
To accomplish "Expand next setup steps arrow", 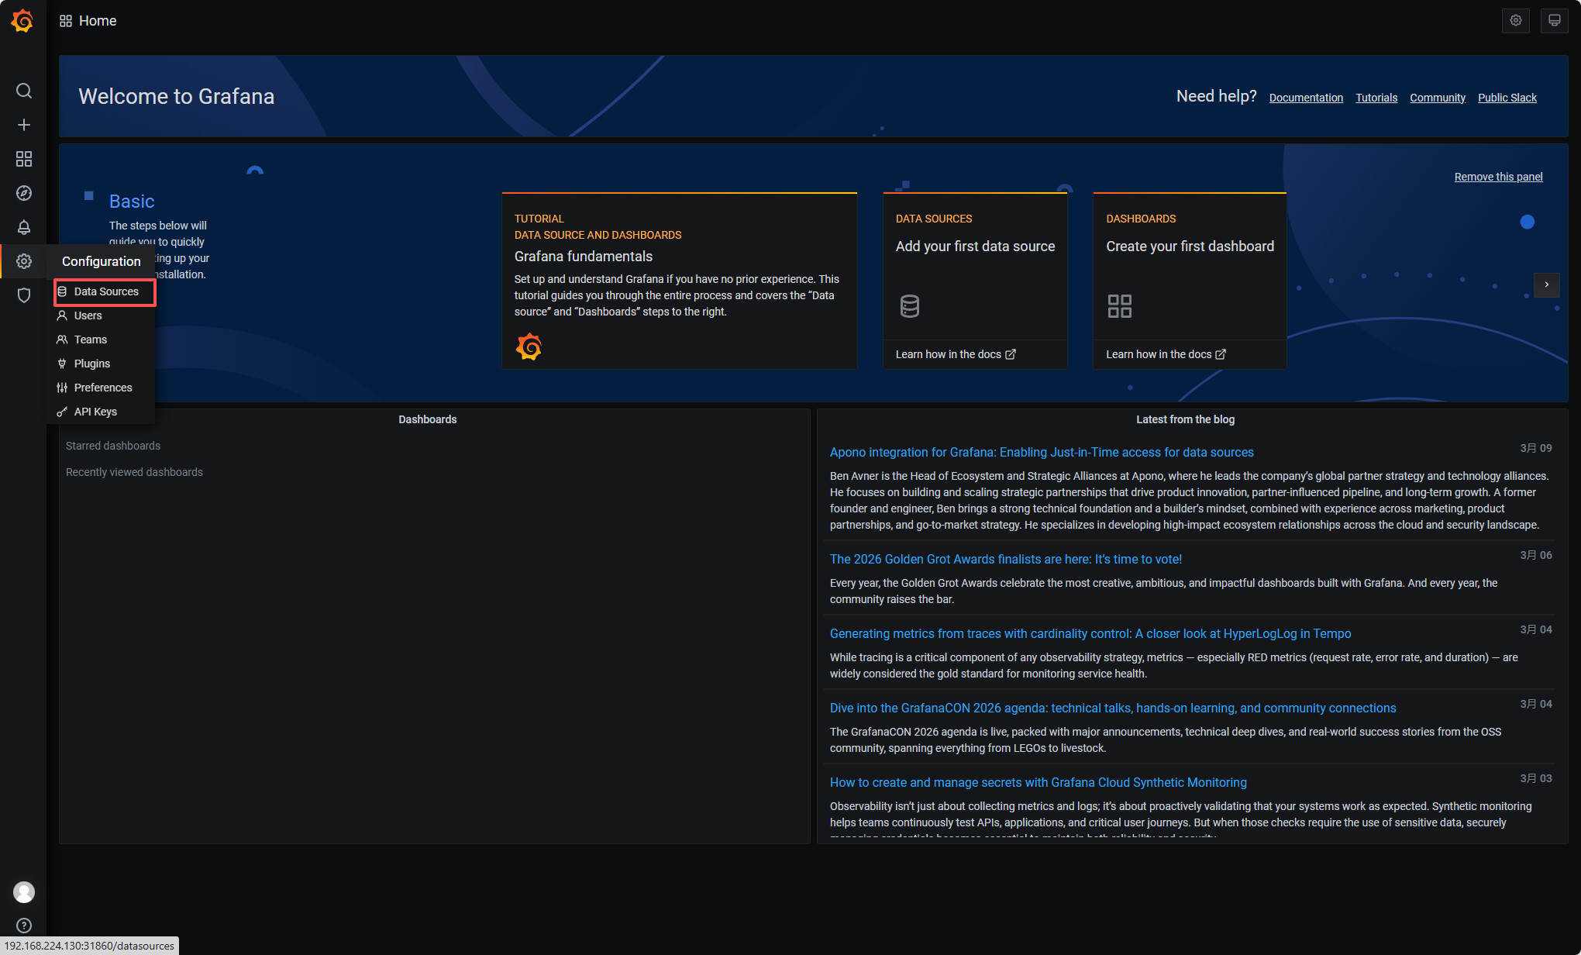I will (1546, 284).
